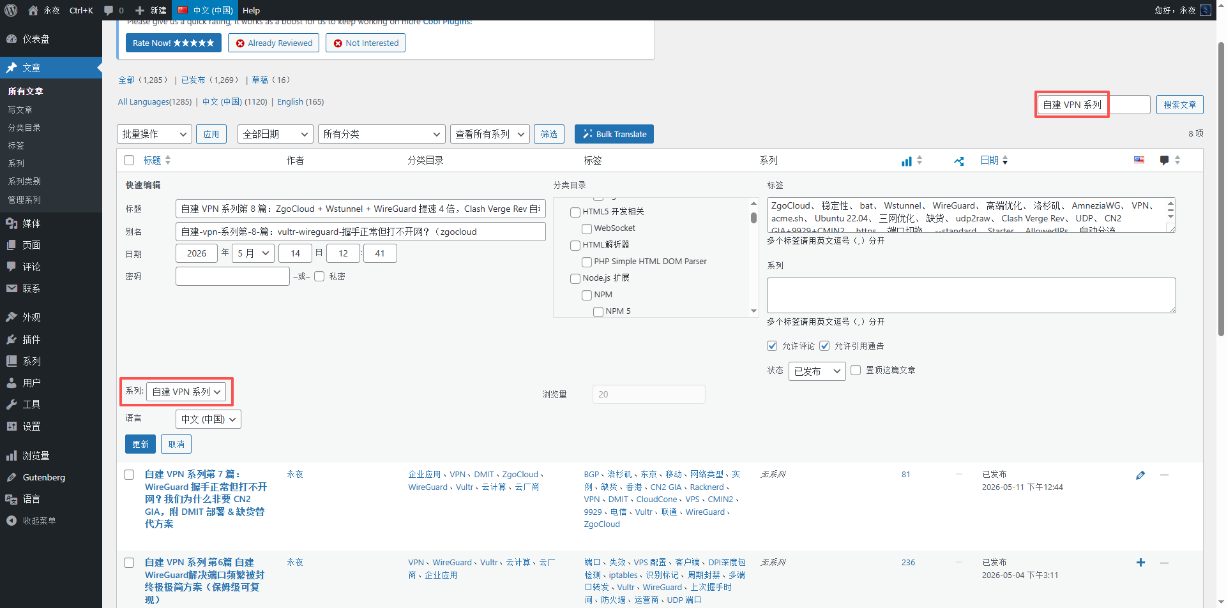This screenshot has width=1226, height=608.
Task: Click plus add-translation icon in 第6篇 row
Action: tap(1140, 563)
